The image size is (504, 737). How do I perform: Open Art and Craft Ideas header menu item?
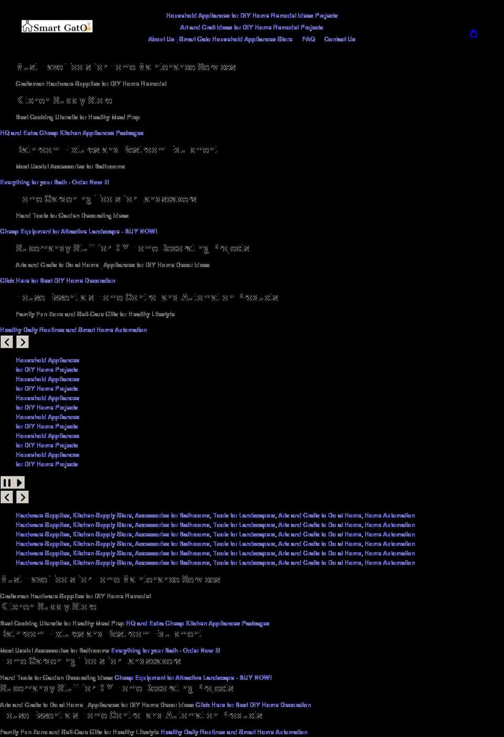[x=251, y=27]
